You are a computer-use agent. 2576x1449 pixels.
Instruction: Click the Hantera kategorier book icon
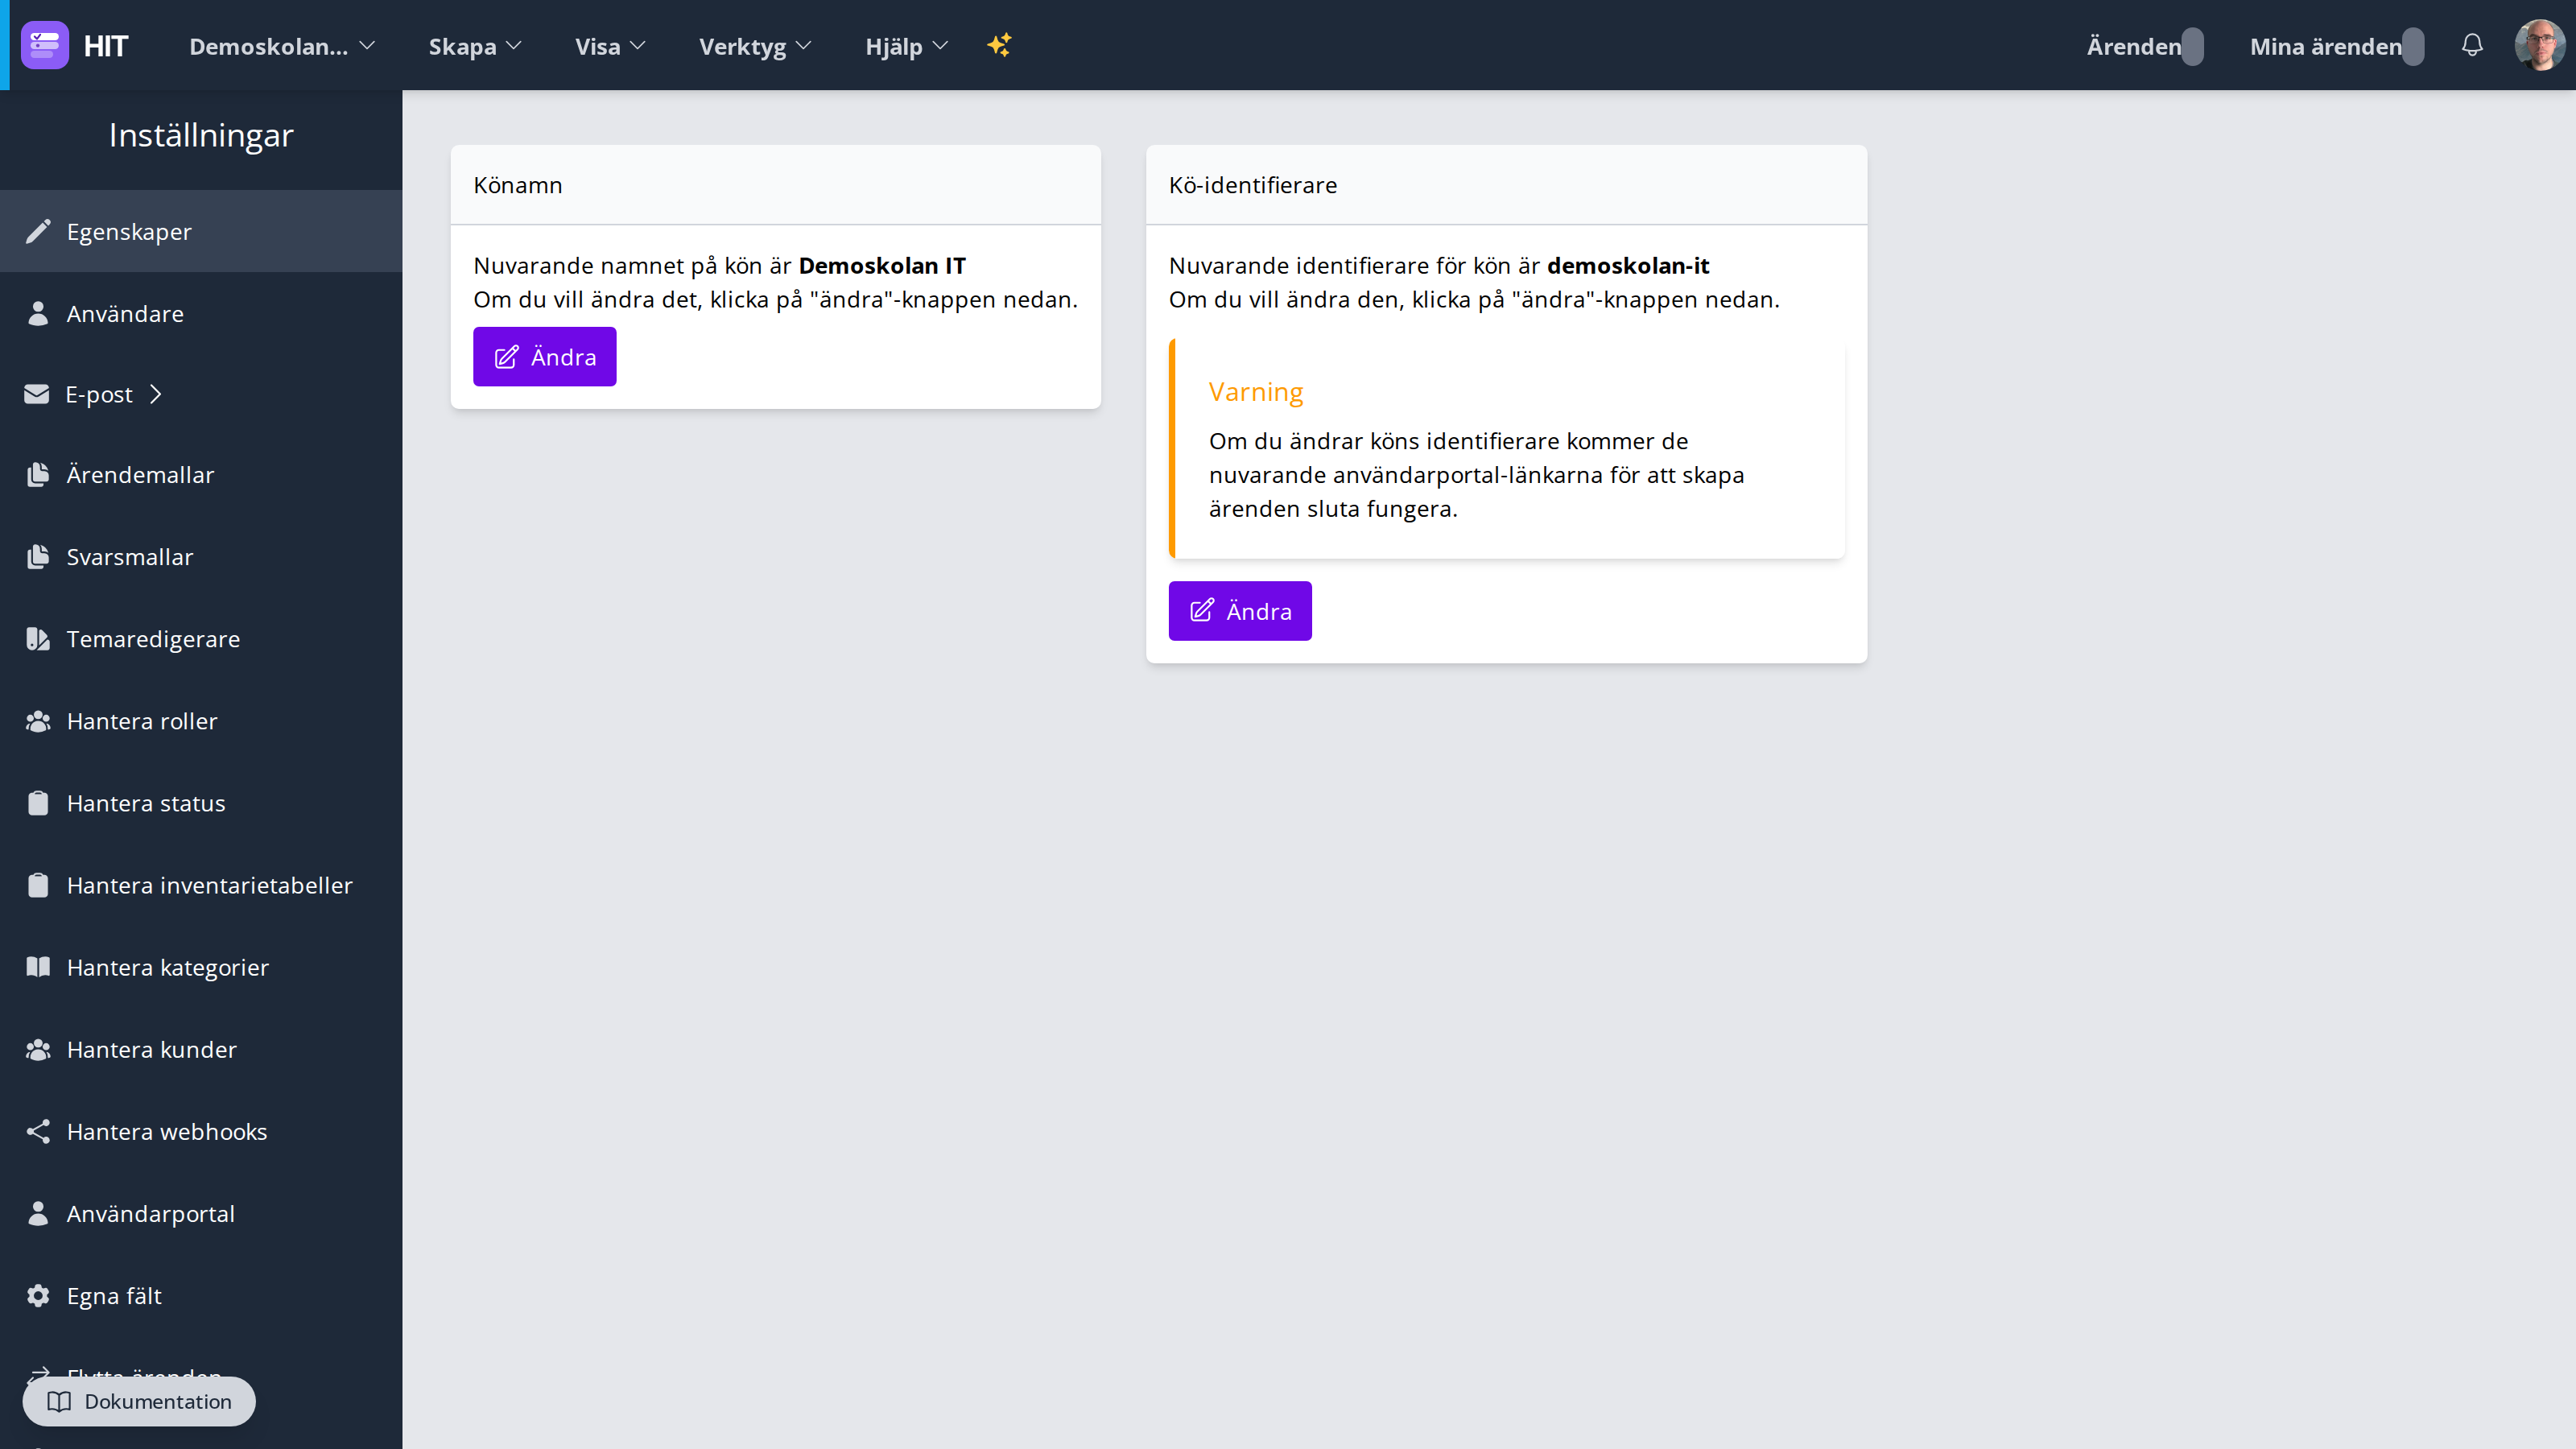pyautogui.click(x=38, y=967)
